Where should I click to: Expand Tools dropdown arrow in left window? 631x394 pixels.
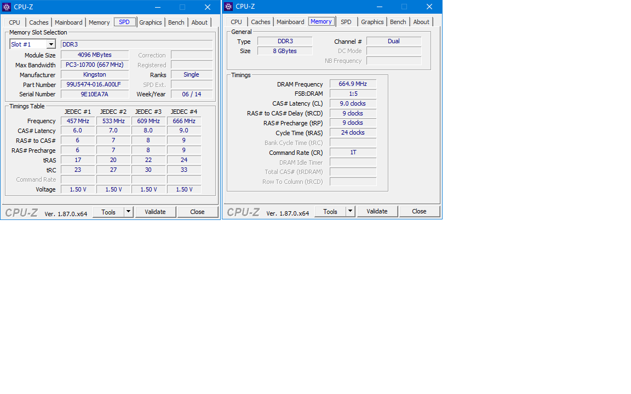click(x=129, y=212)
